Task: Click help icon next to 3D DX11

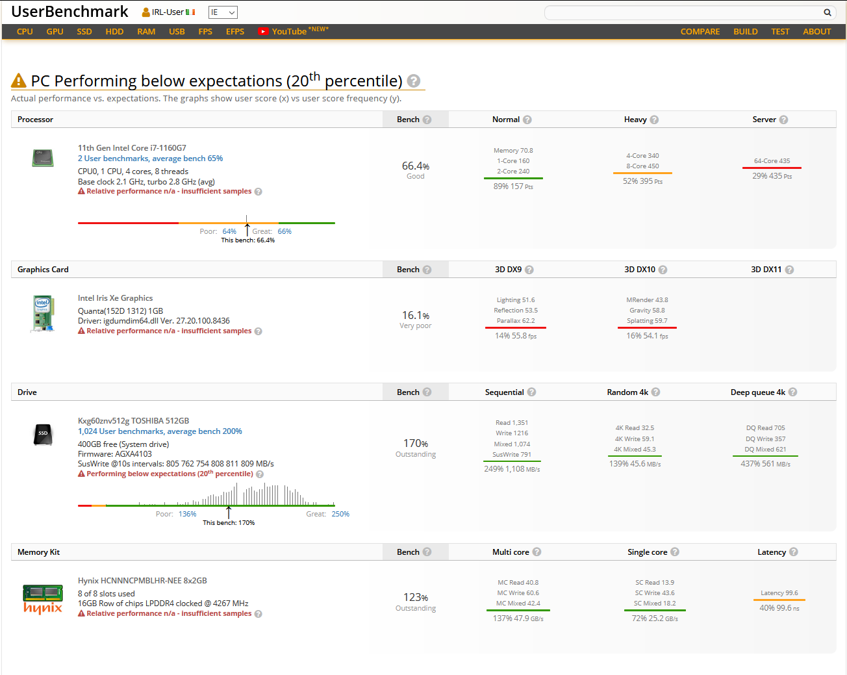Action: (789, 270)
